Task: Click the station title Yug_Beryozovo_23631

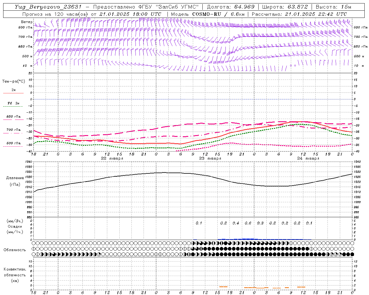Action: pyautogui.click(x=49, y=7)
